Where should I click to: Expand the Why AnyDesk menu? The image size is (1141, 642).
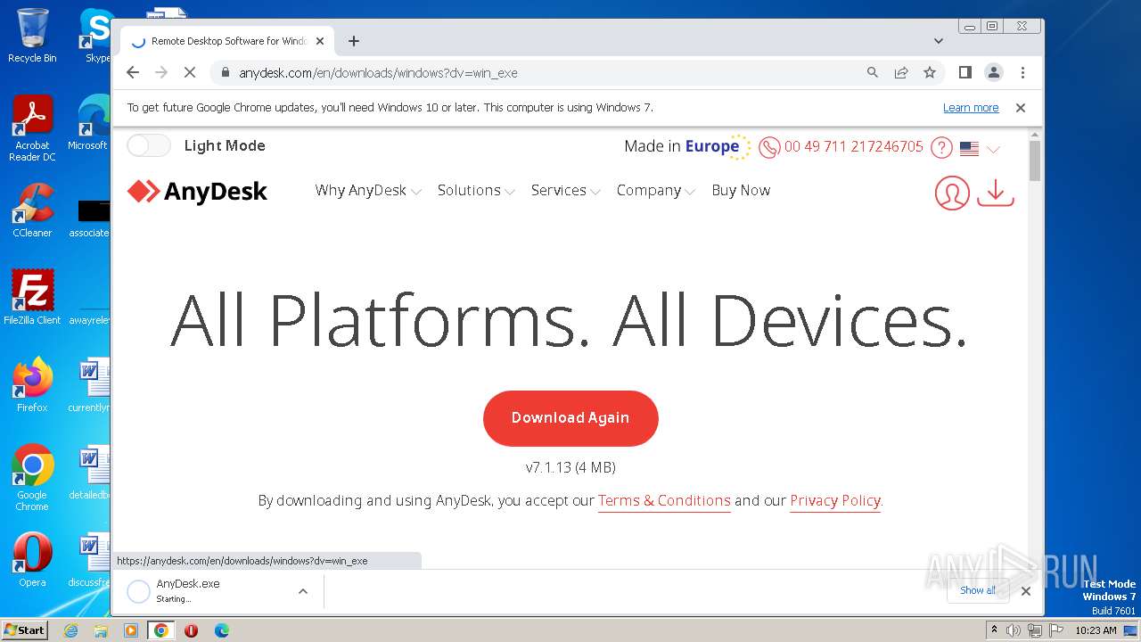click(x=368, y=190)
